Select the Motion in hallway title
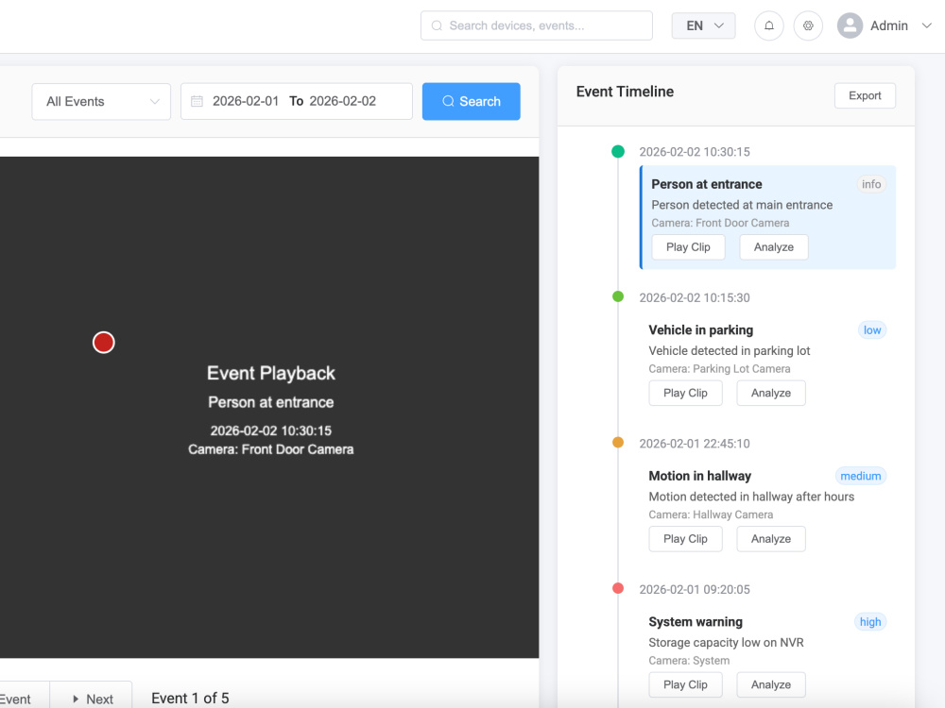 tap(699, 476)
